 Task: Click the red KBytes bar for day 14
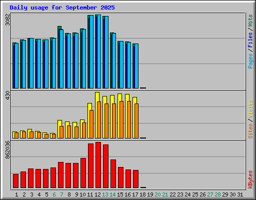click(113, 174)
